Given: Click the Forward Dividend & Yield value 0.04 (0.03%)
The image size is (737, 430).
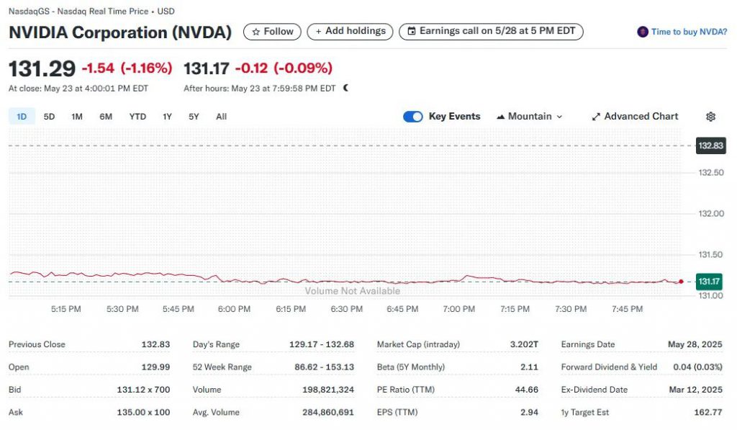Looking at the screenshot, I should pyautogui.click(x=697, y=367).
